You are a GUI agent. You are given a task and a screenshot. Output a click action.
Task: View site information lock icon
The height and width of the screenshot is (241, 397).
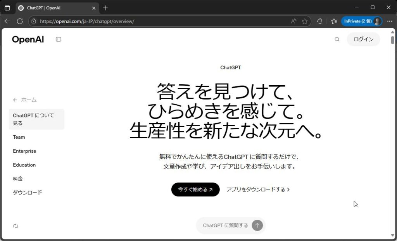pyautogui.click(x=34, y=21)
